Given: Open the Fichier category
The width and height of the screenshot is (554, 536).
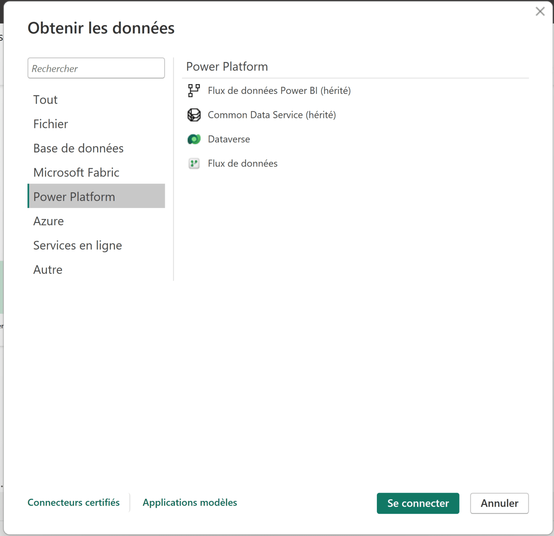Looking at the screenshot, I should (50, 124).
